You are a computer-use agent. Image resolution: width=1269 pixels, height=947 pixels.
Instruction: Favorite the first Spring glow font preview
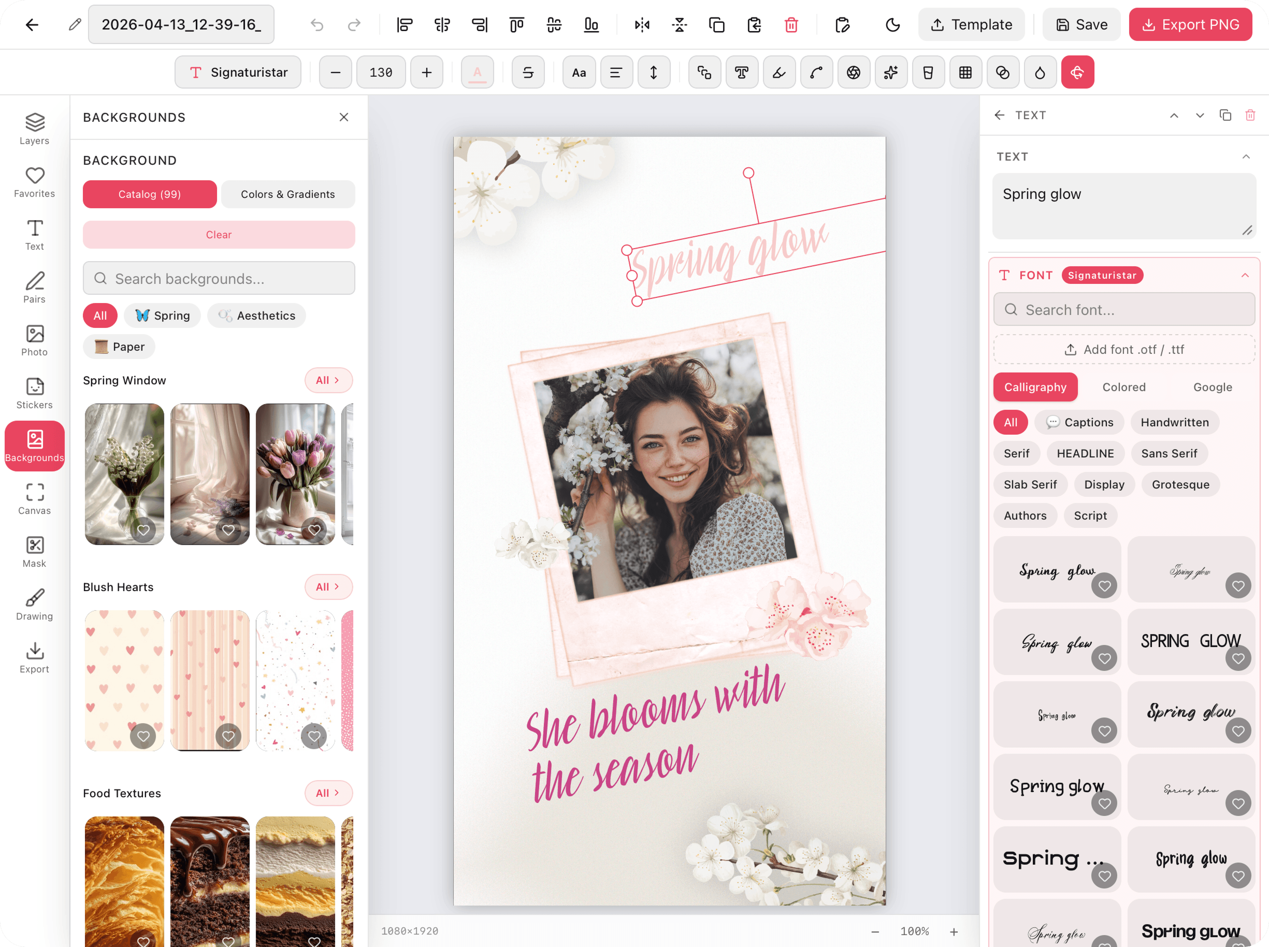coord(1104,585)
